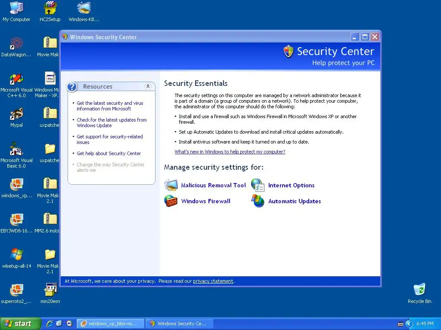The width and height of the screenshot is (441, 330).
Task: Open Get support for security-related issues link
Action: (110, 140)
